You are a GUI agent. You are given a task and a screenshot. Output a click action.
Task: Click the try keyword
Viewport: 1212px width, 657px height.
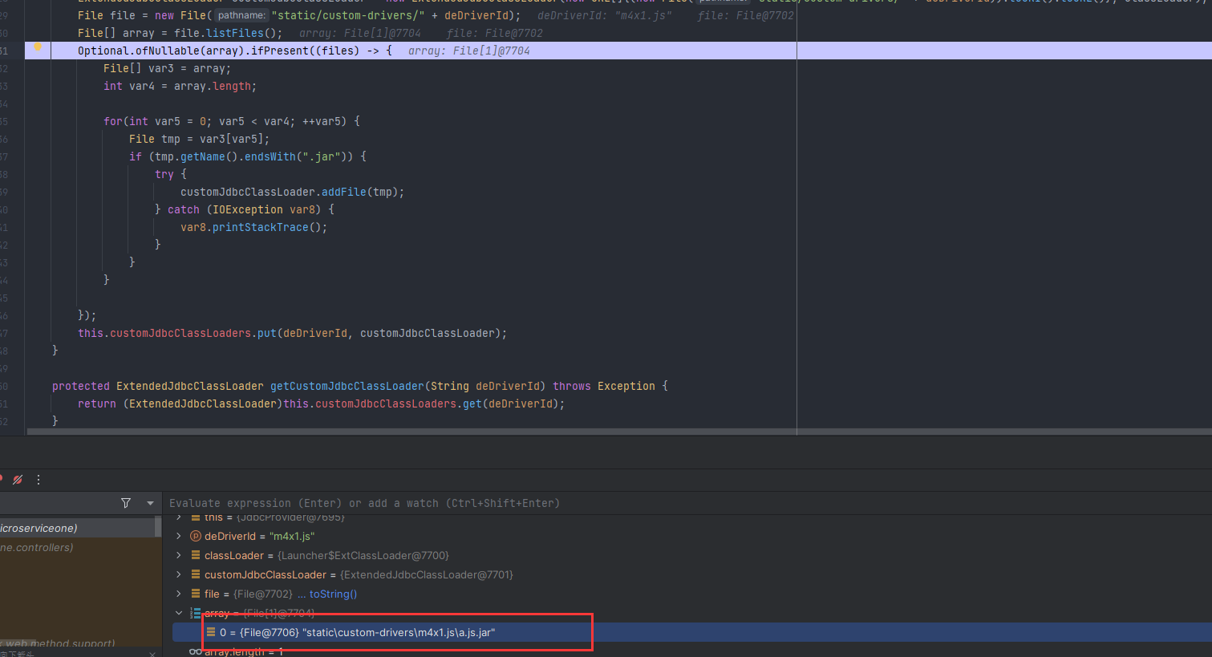(x=164, y=174)
